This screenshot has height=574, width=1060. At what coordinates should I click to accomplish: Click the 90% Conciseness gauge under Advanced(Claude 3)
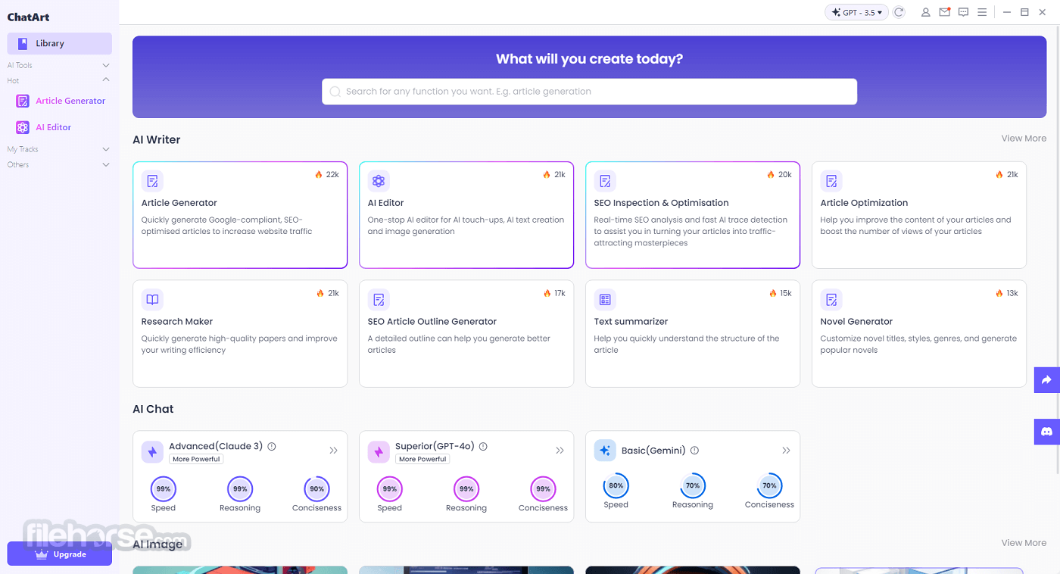[316, 489]
